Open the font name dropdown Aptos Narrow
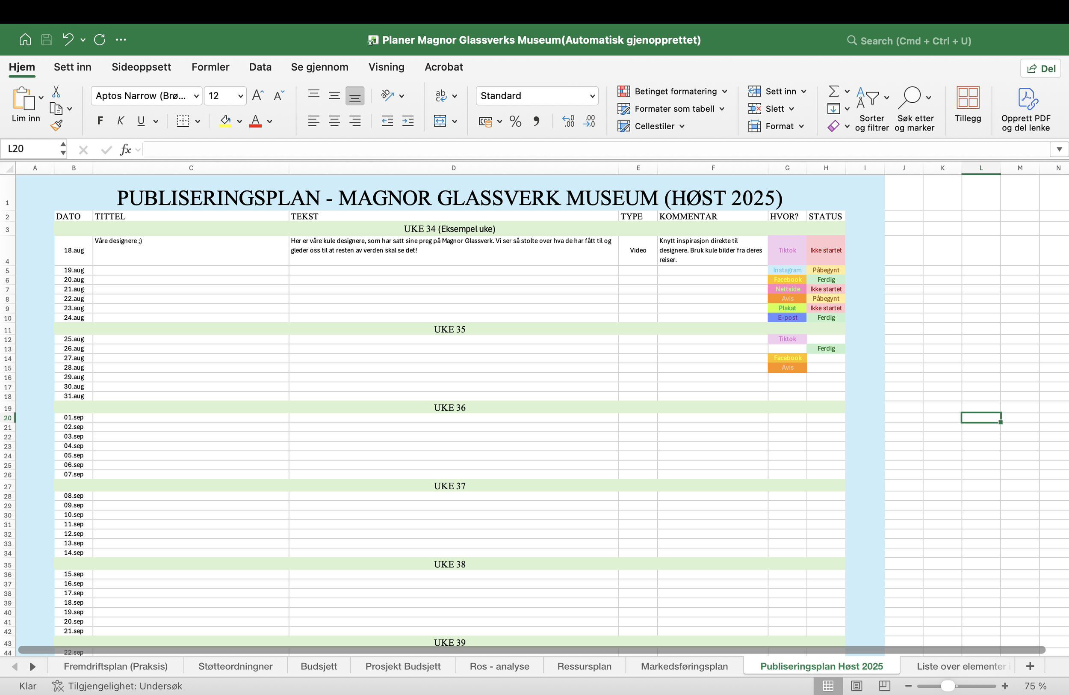1069x695 pixels. (146, 96)
